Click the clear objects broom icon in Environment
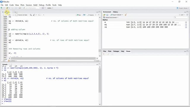Image resolution: width=190 pixels, height=107 pixels. [x=126, y=15]
